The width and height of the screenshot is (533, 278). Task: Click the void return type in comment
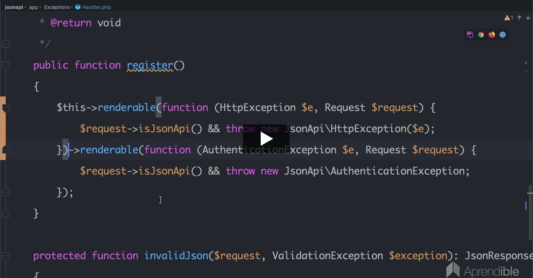coord(109,23)
